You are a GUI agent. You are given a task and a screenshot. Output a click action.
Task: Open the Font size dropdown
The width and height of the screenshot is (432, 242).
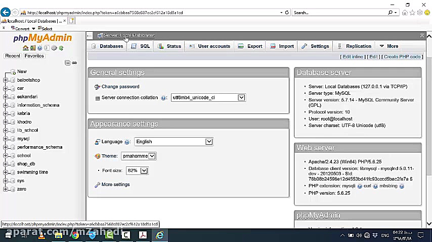tap(137, 170)
